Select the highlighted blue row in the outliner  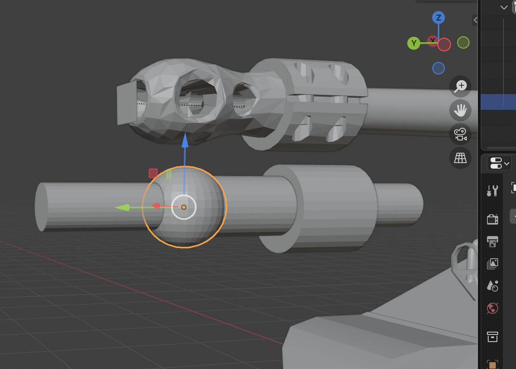pyautogui.click(x=498, y=102)
